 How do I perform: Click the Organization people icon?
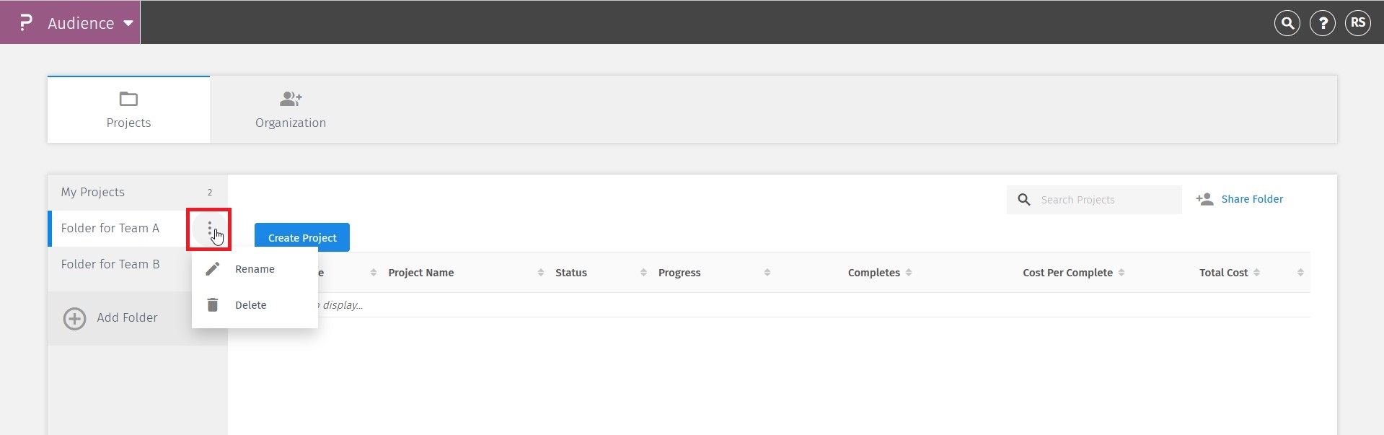[290, 99]
